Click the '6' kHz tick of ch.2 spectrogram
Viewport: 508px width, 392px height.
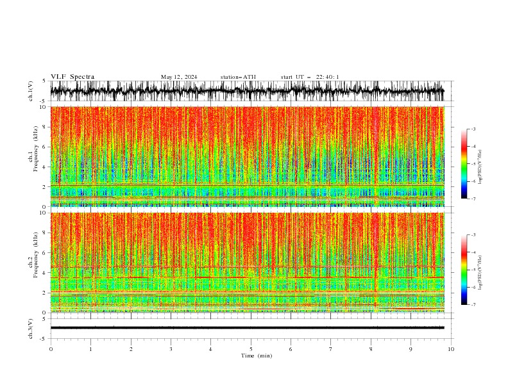45,253
